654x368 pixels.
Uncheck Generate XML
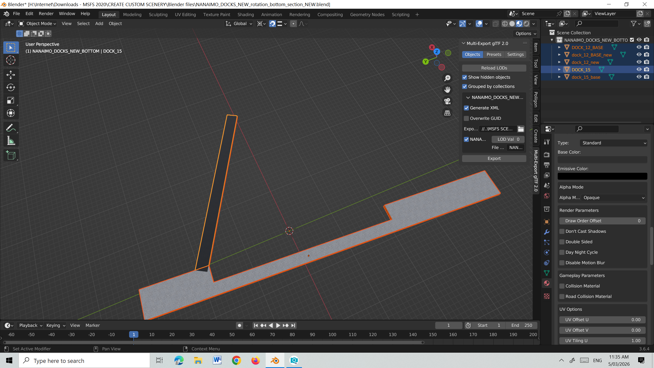point(466,108)
